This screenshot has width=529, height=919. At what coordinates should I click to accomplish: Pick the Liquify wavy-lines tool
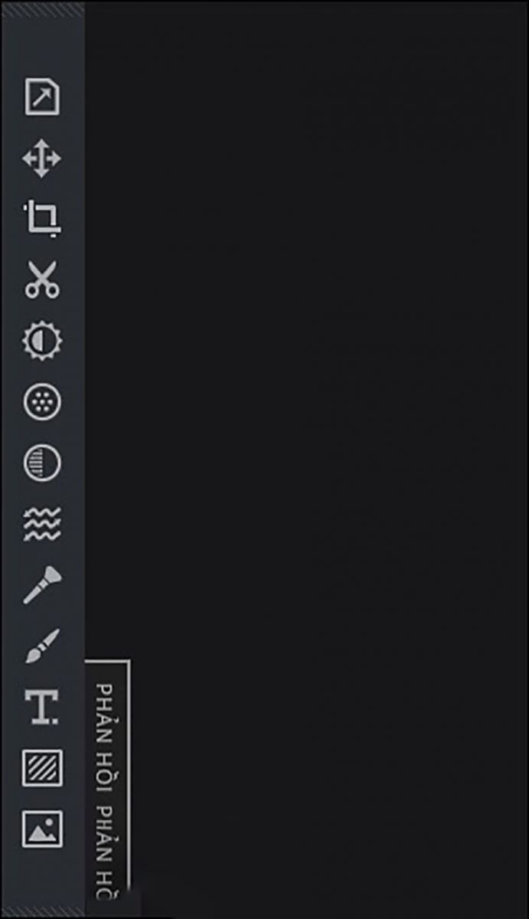[x=42, y=525]
